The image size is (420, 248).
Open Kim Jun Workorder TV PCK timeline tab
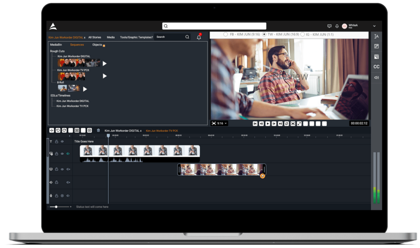(162, 131)
